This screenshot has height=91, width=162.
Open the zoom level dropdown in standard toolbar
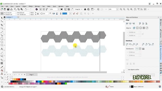tap(58, 9)
